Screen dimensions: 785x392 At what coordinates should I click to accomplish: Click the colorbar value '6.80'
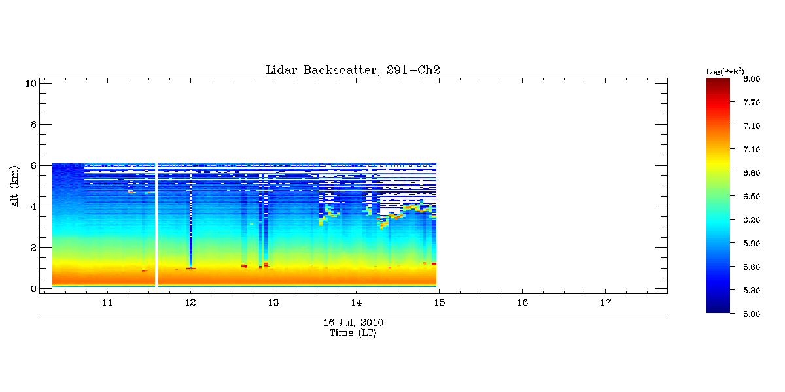click(752, 173)
